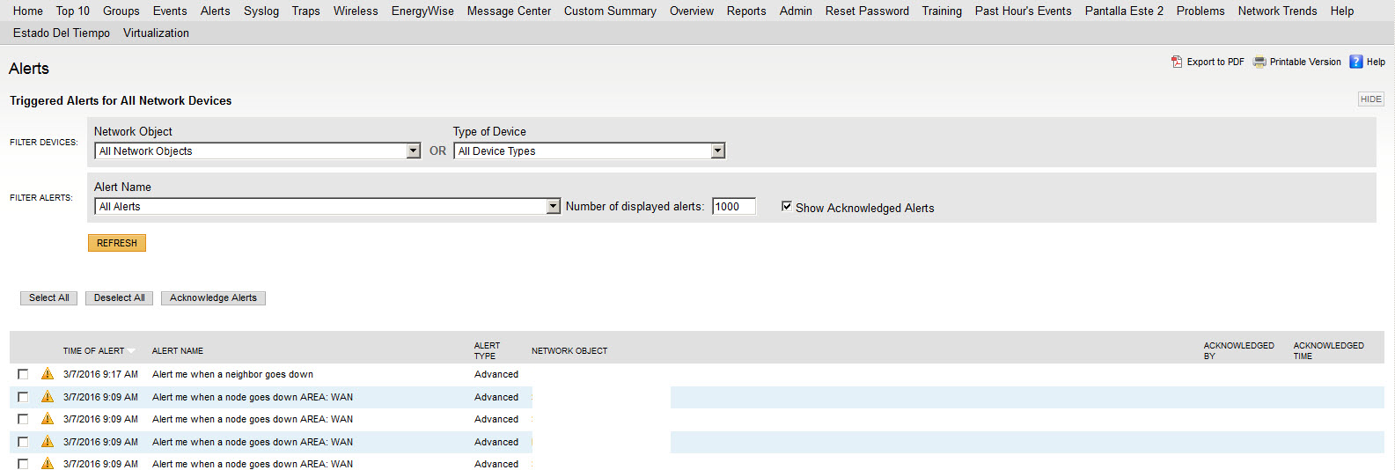Click the Printable Version printer icon
1395x470 pixels.
tap(1259, 62)
